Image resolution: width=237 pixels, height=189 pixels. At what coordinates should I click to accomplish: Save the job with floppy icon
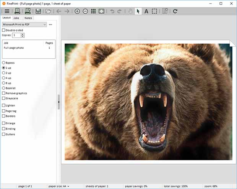click(38, 11)
